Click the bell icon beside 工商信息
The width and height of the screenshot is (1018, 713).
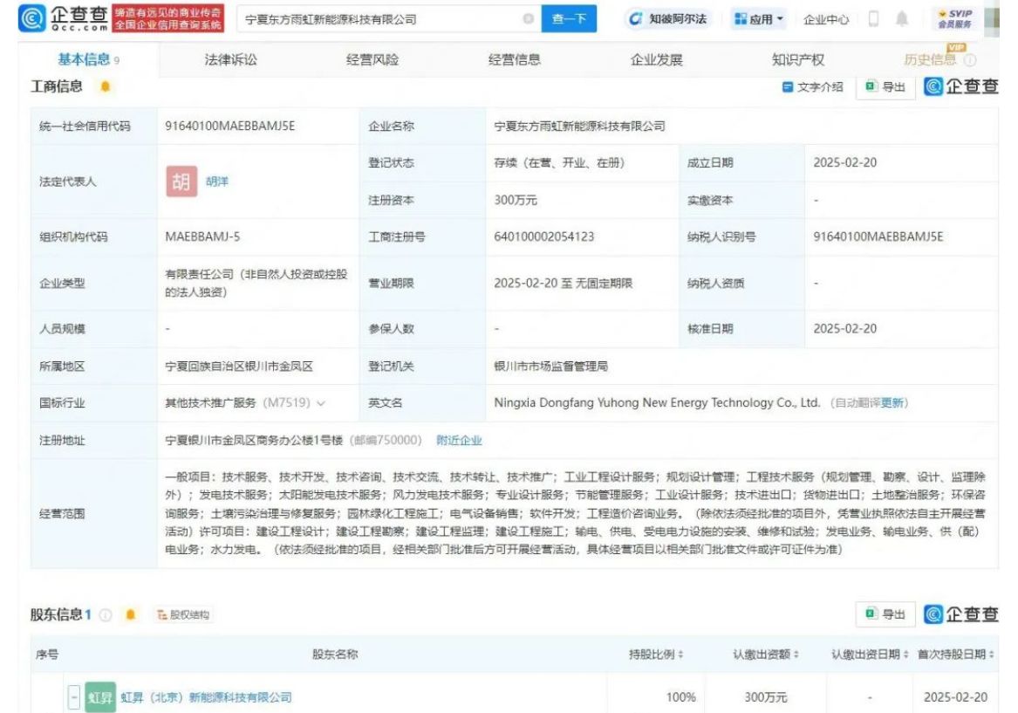[x=106, y=86]
